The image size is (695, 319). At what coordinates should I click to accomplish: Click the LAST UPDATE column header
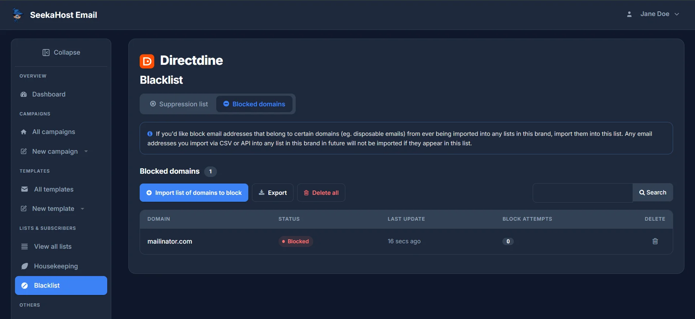(406, 219)
